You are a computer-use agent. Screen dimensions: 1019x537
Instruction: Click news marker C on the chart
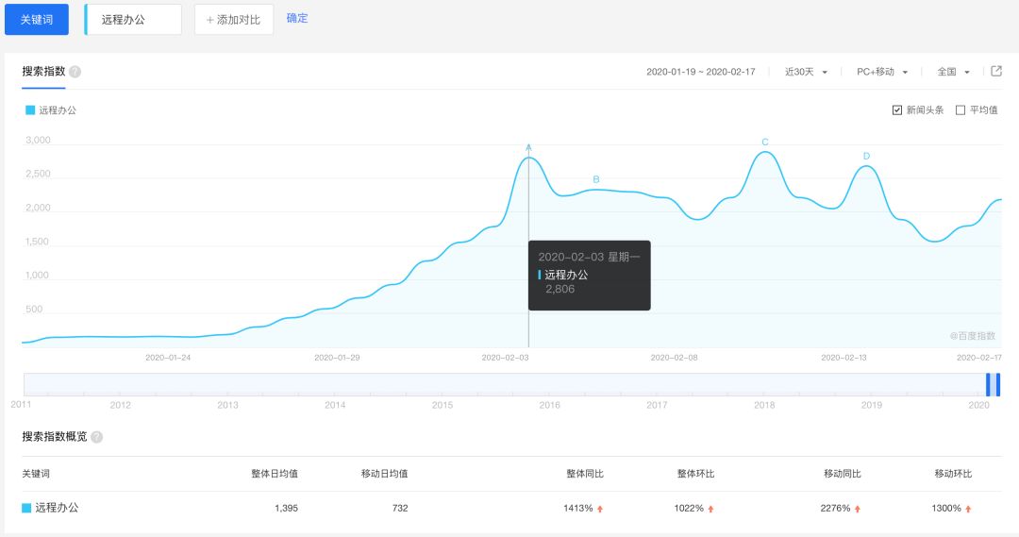765,143
